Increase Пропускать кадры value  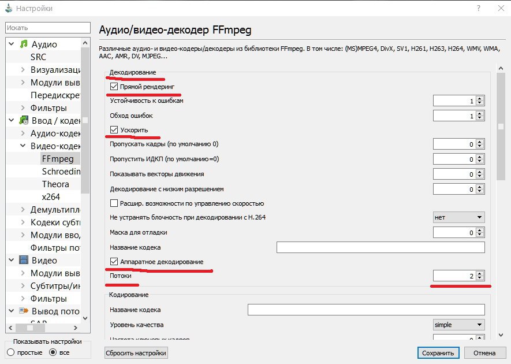(480, 142)
